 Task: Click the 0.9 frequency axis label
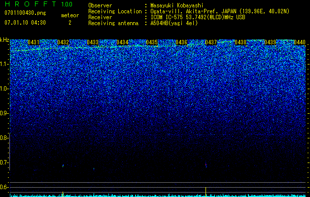tap(4, 113)
